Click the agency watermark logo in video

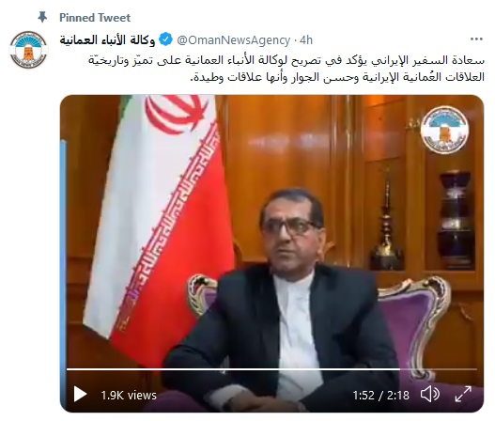point(445,130)
